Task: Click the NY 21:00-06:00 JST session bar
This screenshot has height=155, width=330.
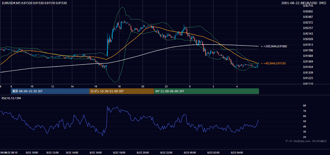Action: point(207,91)
